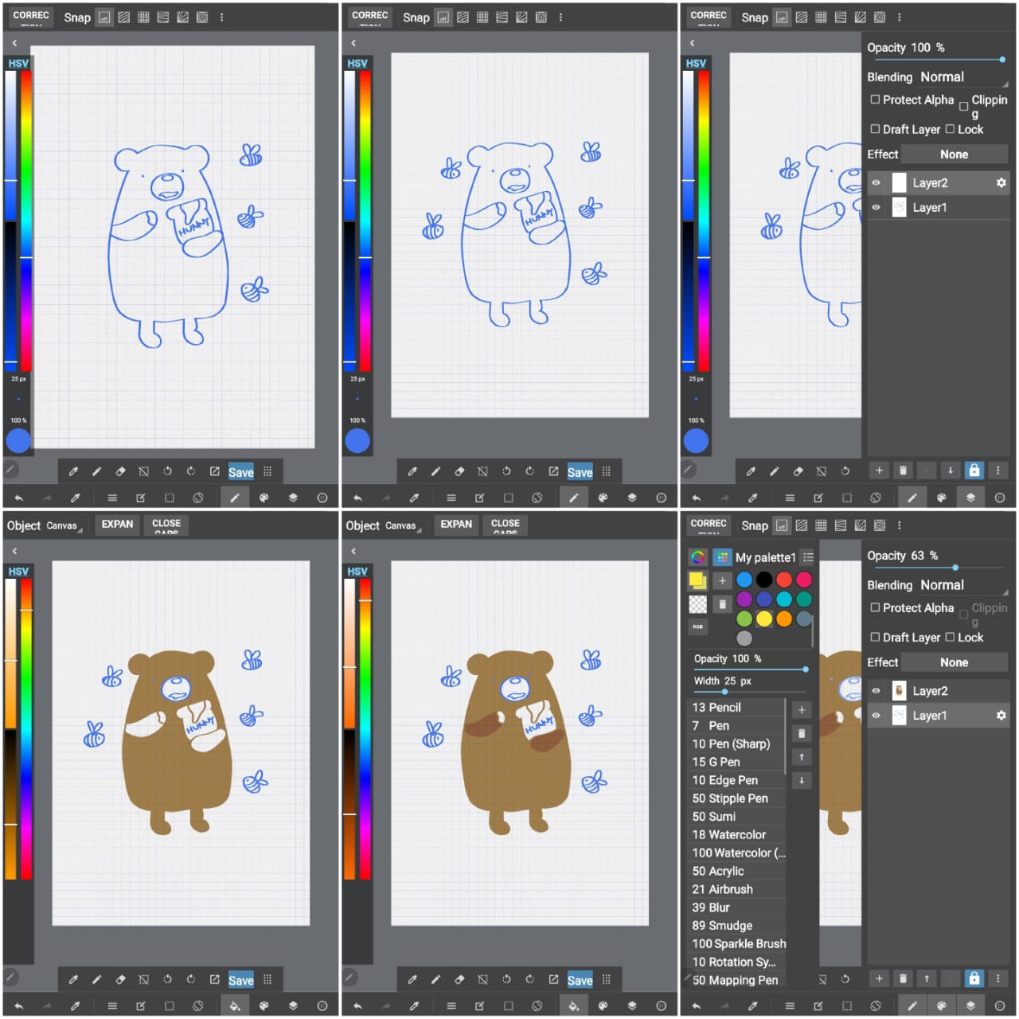Tap the My palette1 title
Image resolution: width=1019 pixels, height=1019 pixels.
pyautogui.click(x=765, y=557)
